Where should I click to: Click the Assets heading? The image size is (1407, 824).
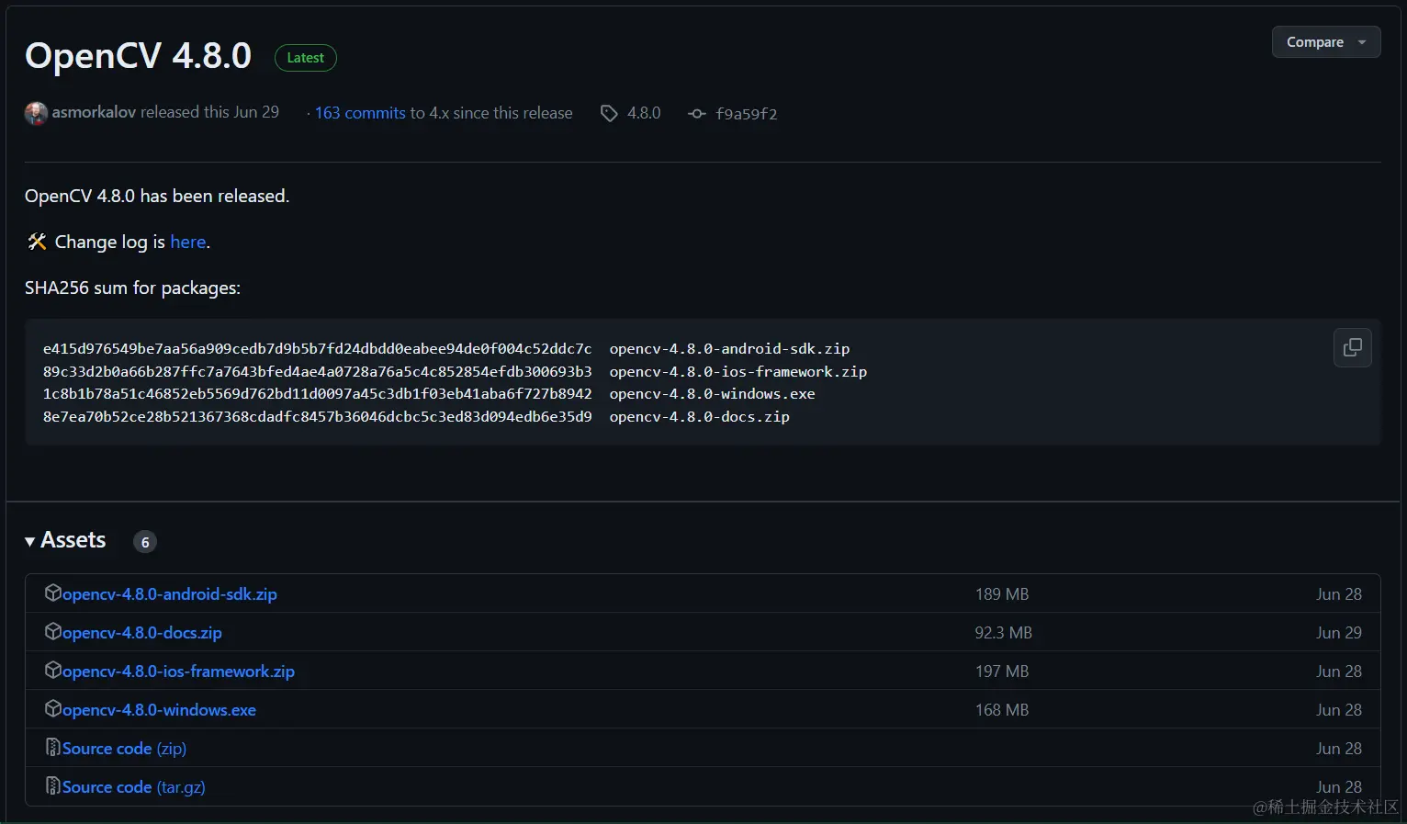click(x=73, y=540)
